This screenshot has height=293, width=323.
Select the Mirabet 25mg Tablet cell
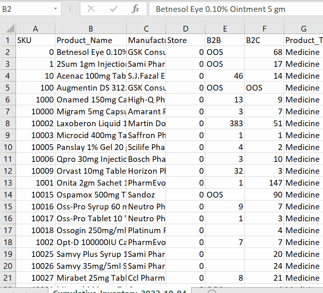click(x=91, y=278)
